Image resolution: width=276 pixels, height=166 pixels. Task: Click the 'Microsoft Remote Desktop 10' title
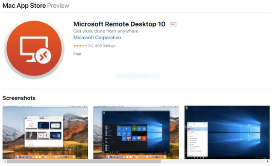[119, 24]
